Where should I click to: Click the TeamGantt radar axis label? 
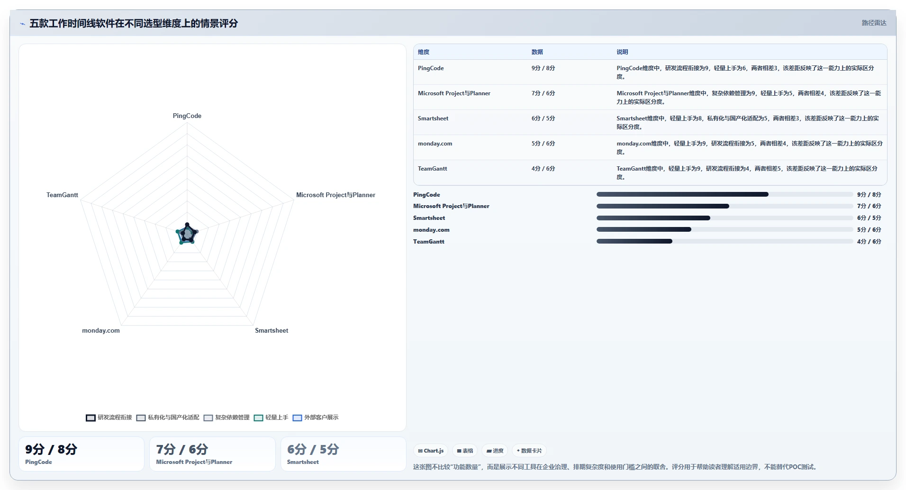[62, 195]
